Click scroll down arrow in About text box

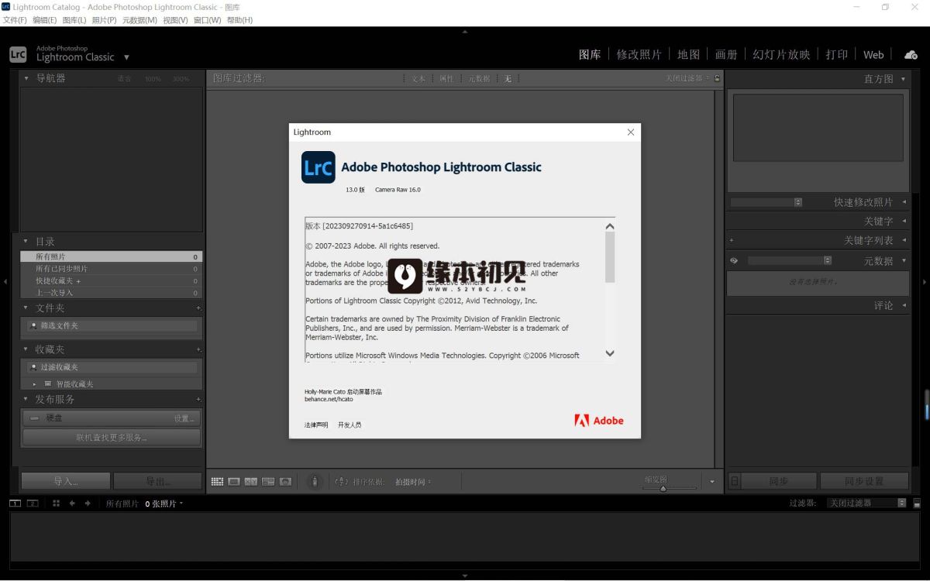[610, 353]
